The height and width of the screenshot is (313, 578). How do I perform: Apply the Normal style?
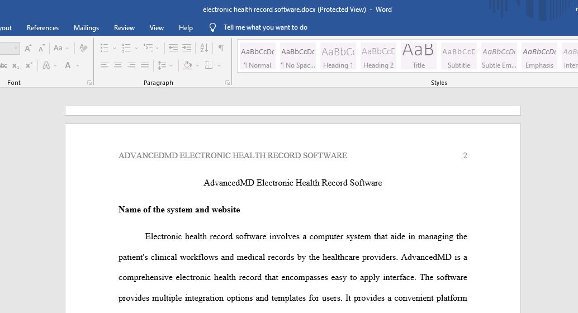[x=258, y=56]
